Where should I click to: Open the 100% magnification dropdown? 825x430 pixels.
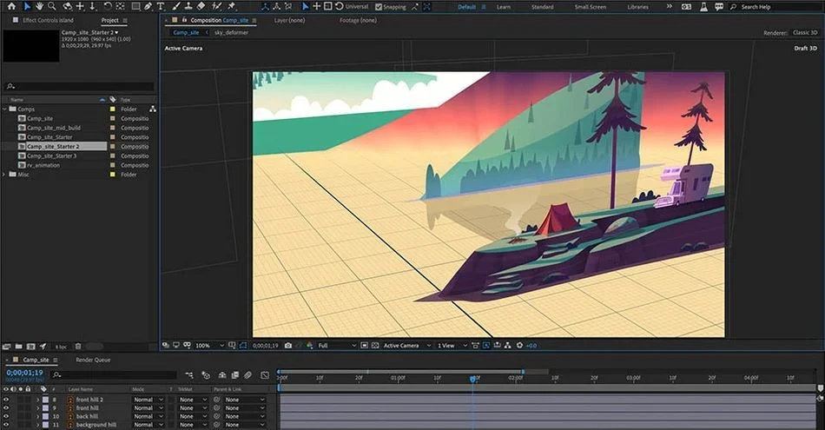click(x=210, y=346)
